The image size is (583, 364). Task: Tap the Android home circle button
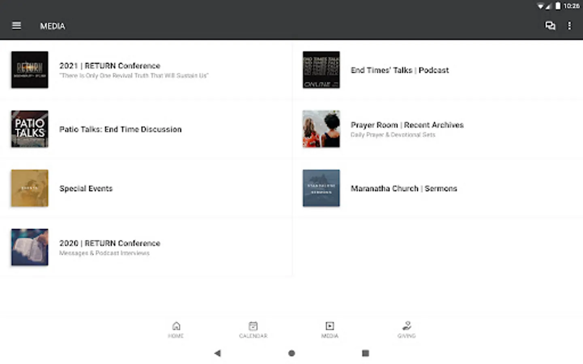coord(291,353)
